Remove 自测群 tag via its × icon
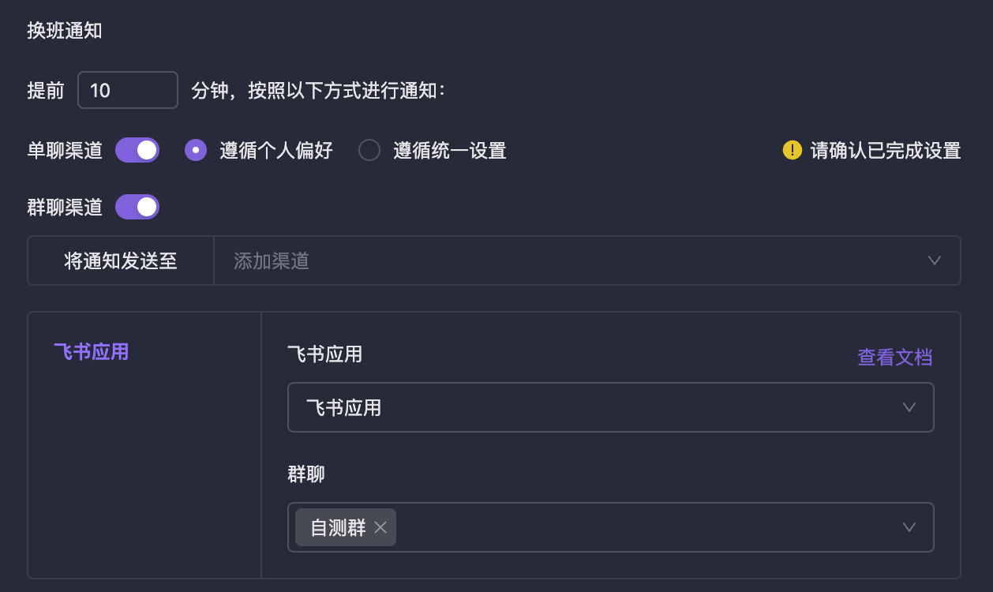 tap(380, 527)
